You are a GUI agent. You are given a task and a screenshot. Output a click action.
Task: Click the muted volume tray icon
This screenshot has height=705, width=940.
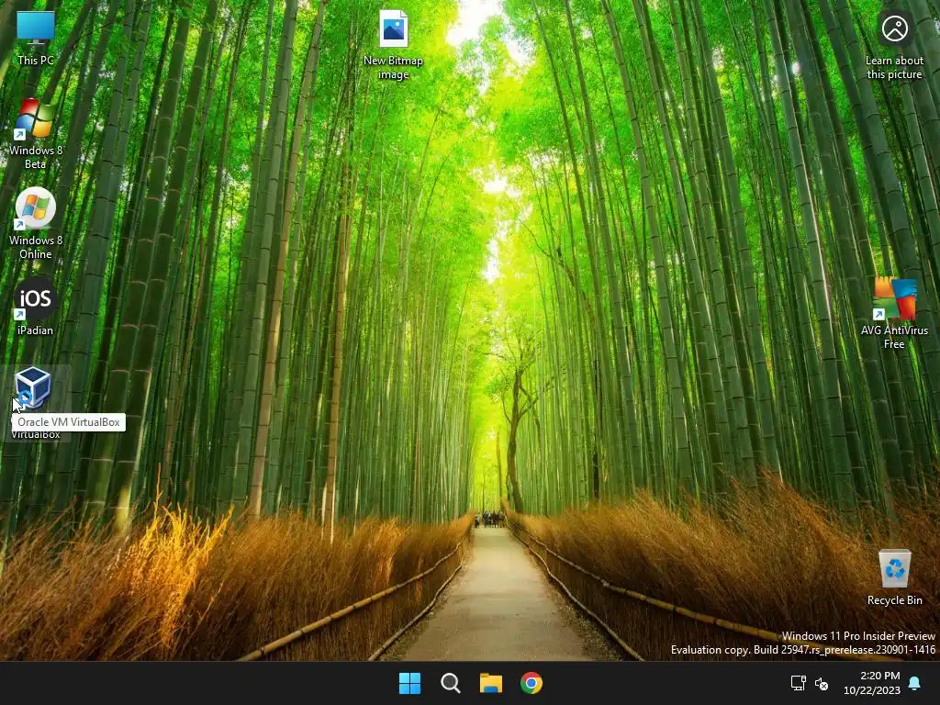pos(822,683)
